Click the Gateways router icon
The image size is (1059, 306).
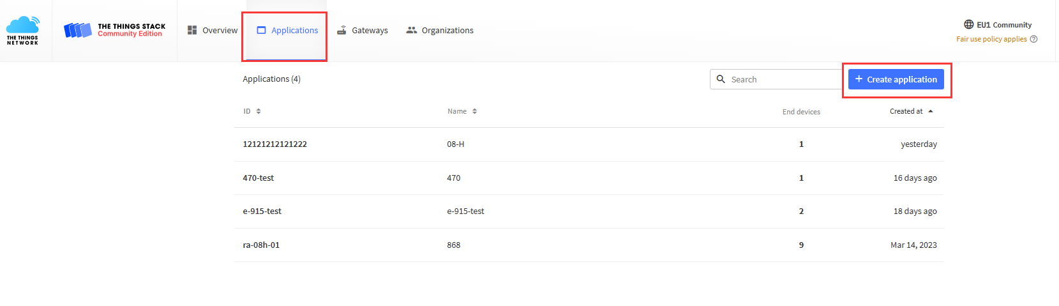point(342,30)
